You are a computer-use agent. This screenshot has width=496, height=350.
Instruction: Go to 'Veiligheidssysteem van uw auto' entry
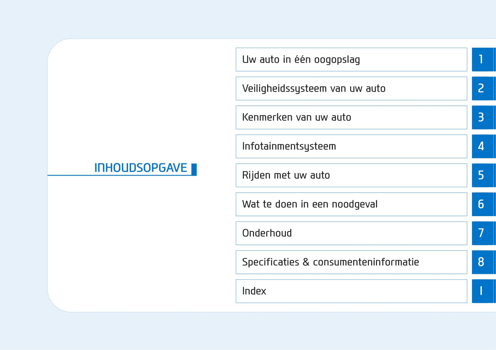coord(351,89)
